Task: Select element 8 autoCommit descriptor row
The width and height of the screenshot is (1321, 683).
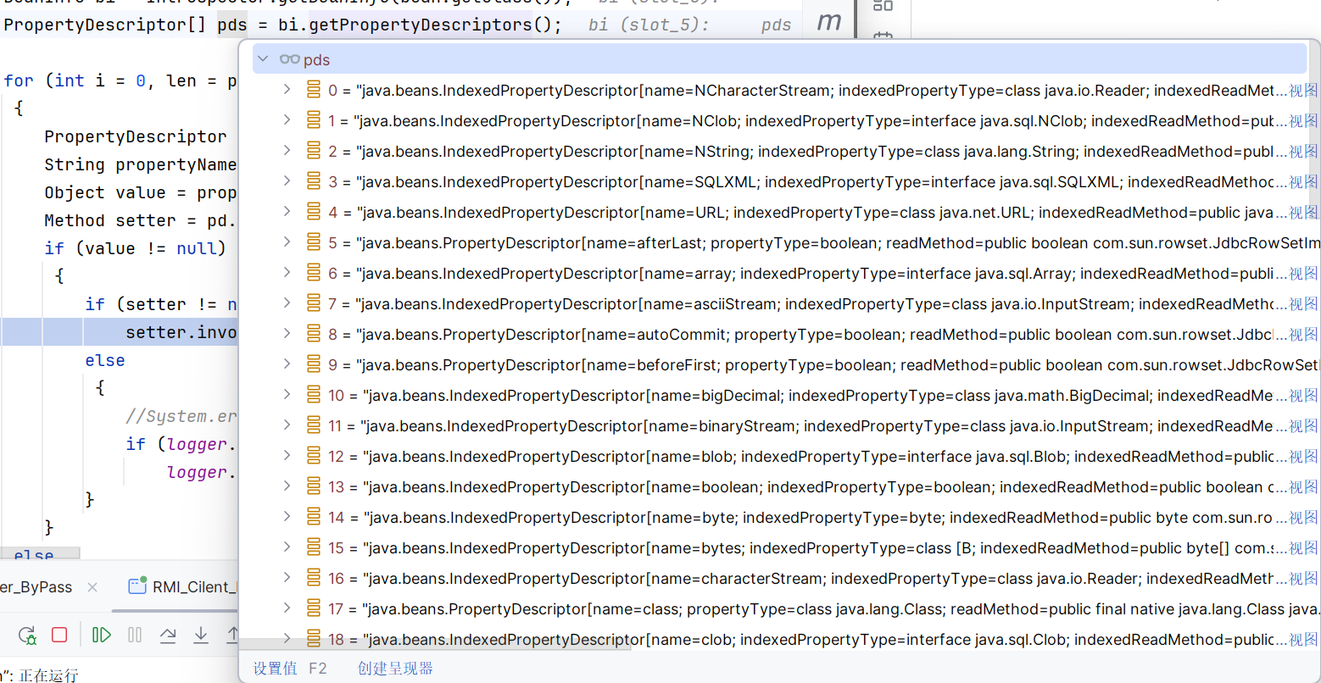Action: (x=763, y=335)
